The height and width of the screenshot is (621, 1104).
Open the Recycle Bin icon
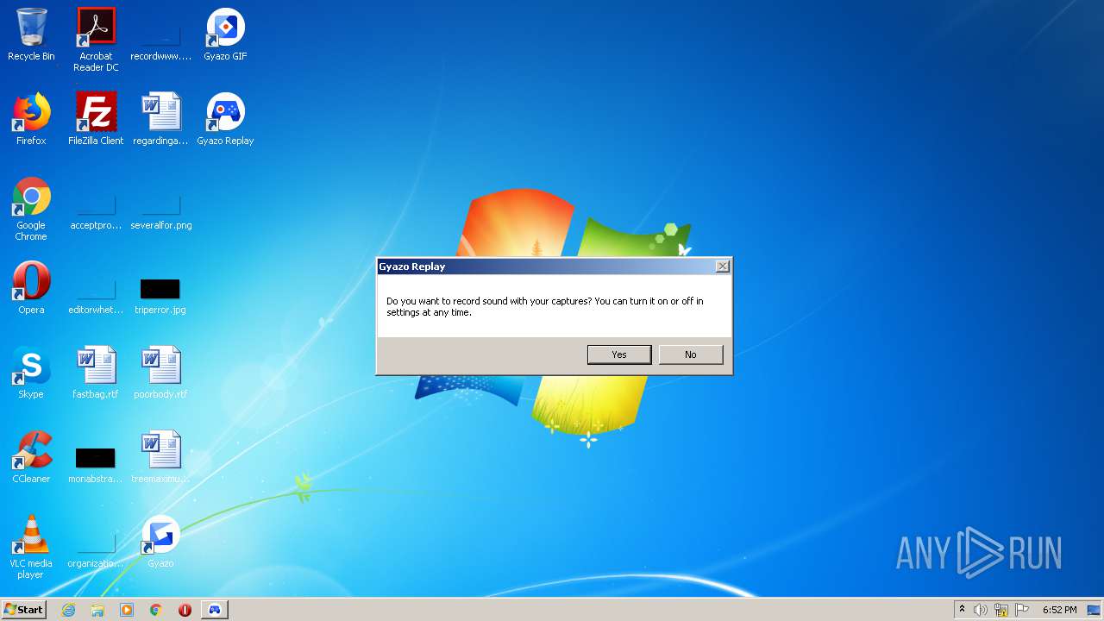pyautogui.click(x=31, y=34)
